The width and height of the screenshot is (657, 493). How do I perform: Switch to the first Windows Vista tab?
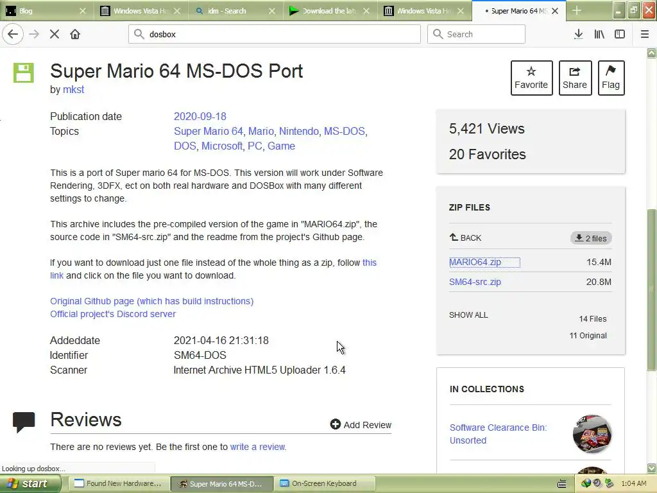coord(139,11)
